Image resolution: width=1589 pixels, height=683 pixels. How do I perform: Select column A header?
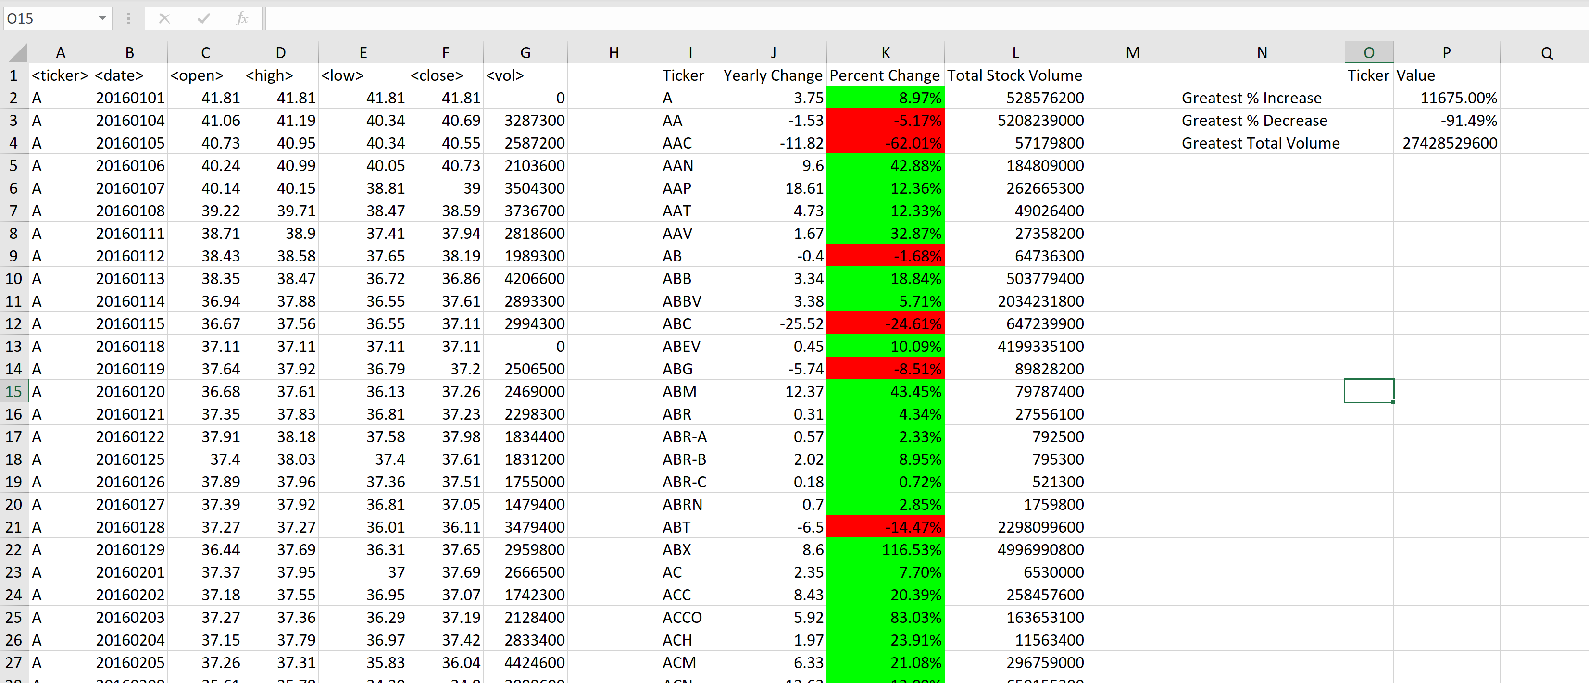tap(60, 53)
